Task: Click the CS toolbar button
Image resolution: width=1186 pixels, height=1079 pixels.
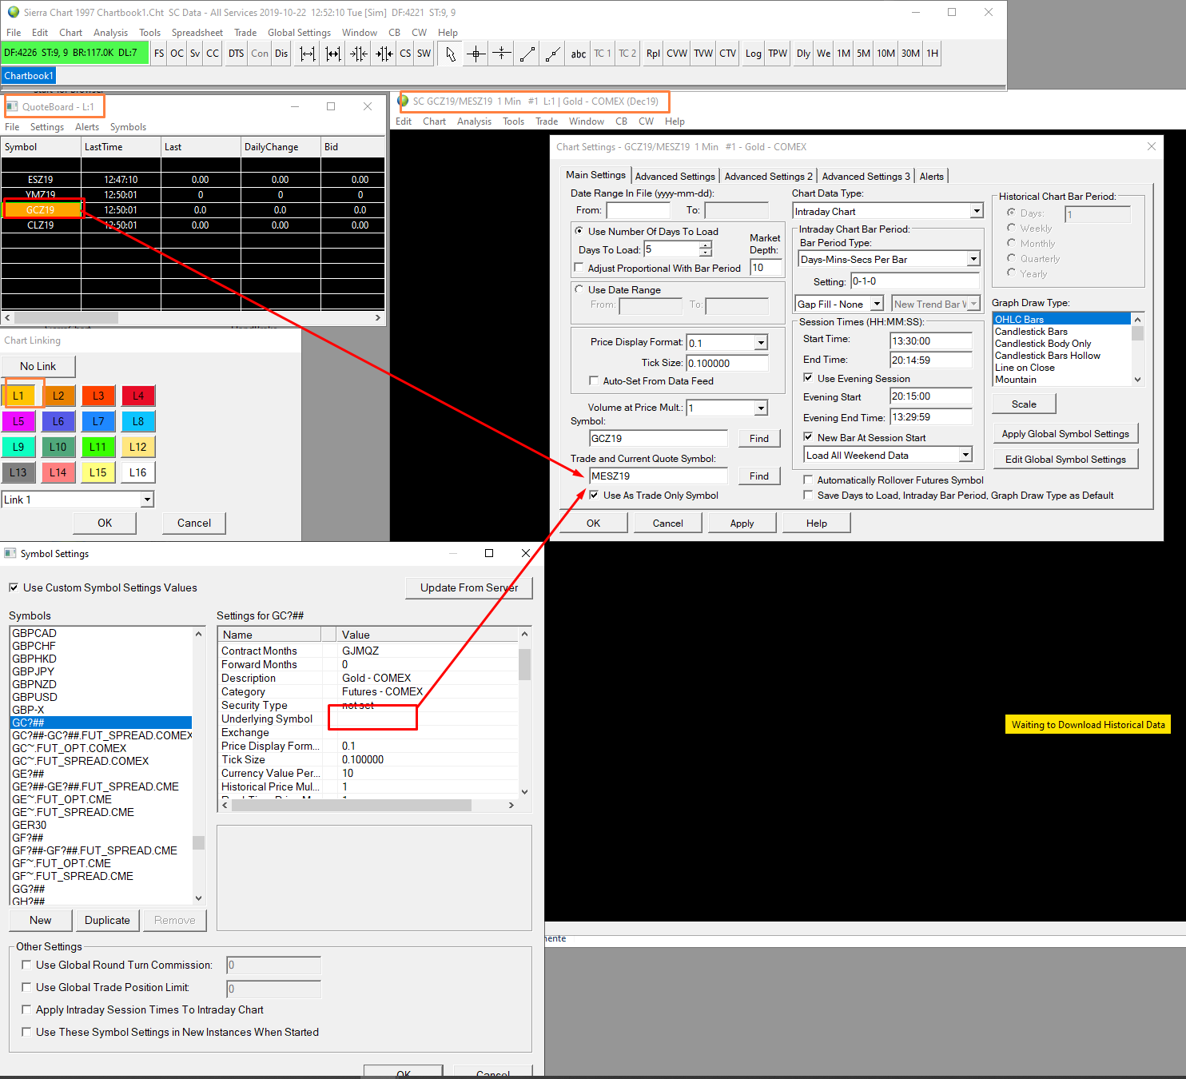Action: (405, 54)
